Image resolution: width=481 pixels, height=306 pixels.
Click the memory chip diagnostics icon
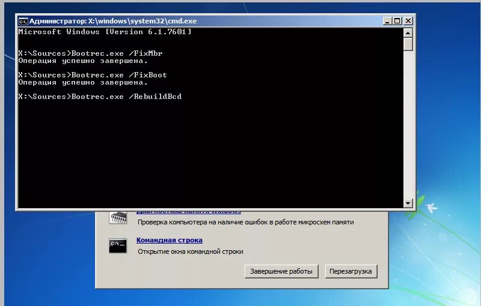pos(118,217)
